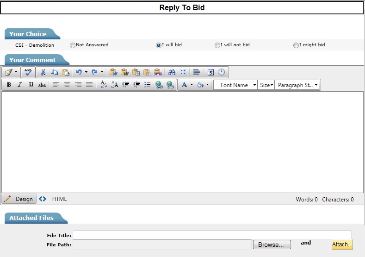
Task: Indent the paragraph
Action: tap(125, 85)
